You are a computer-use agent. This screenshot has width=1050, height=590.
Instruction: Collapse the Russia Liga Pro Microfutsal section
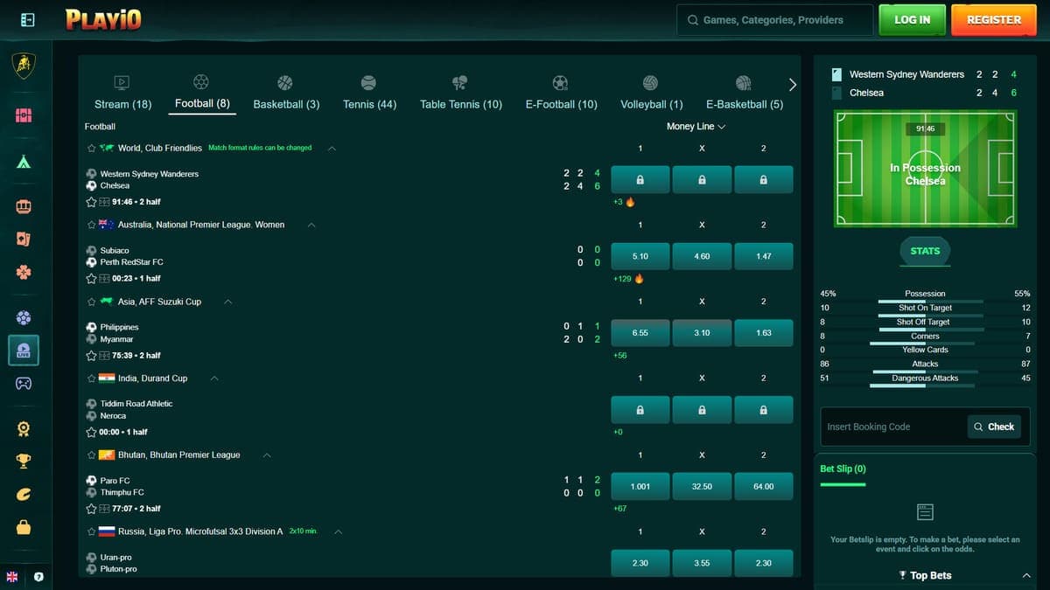(339, 531)
